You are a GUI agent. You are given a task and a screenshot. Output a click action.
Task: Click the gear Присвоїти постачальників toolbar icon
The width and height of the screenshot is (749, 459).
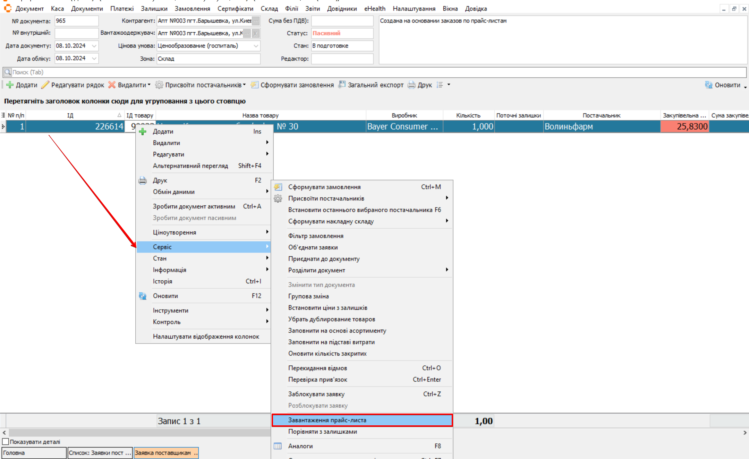pyautogui.click(x=159, y=85)
